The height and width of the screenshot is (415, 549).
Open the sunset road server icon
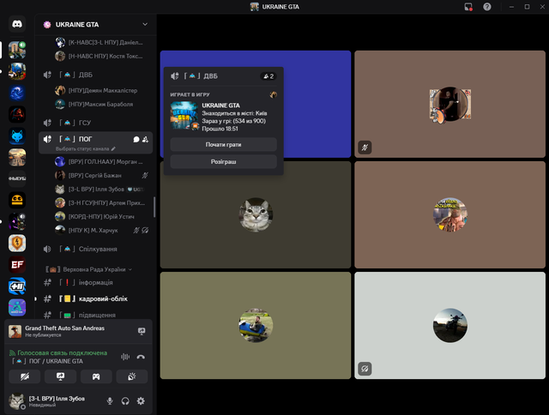(17, 157)
